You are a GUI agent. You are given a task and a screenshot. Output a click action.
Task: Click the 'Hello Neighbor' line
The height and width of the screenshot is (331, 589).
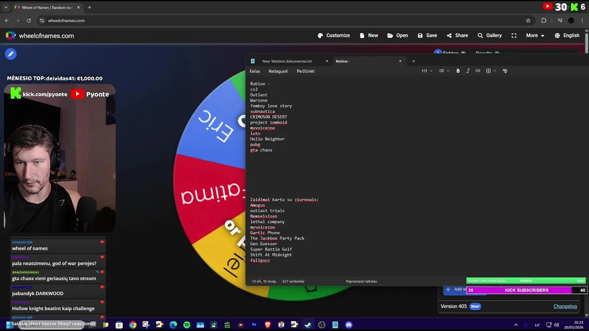[267, 139]
